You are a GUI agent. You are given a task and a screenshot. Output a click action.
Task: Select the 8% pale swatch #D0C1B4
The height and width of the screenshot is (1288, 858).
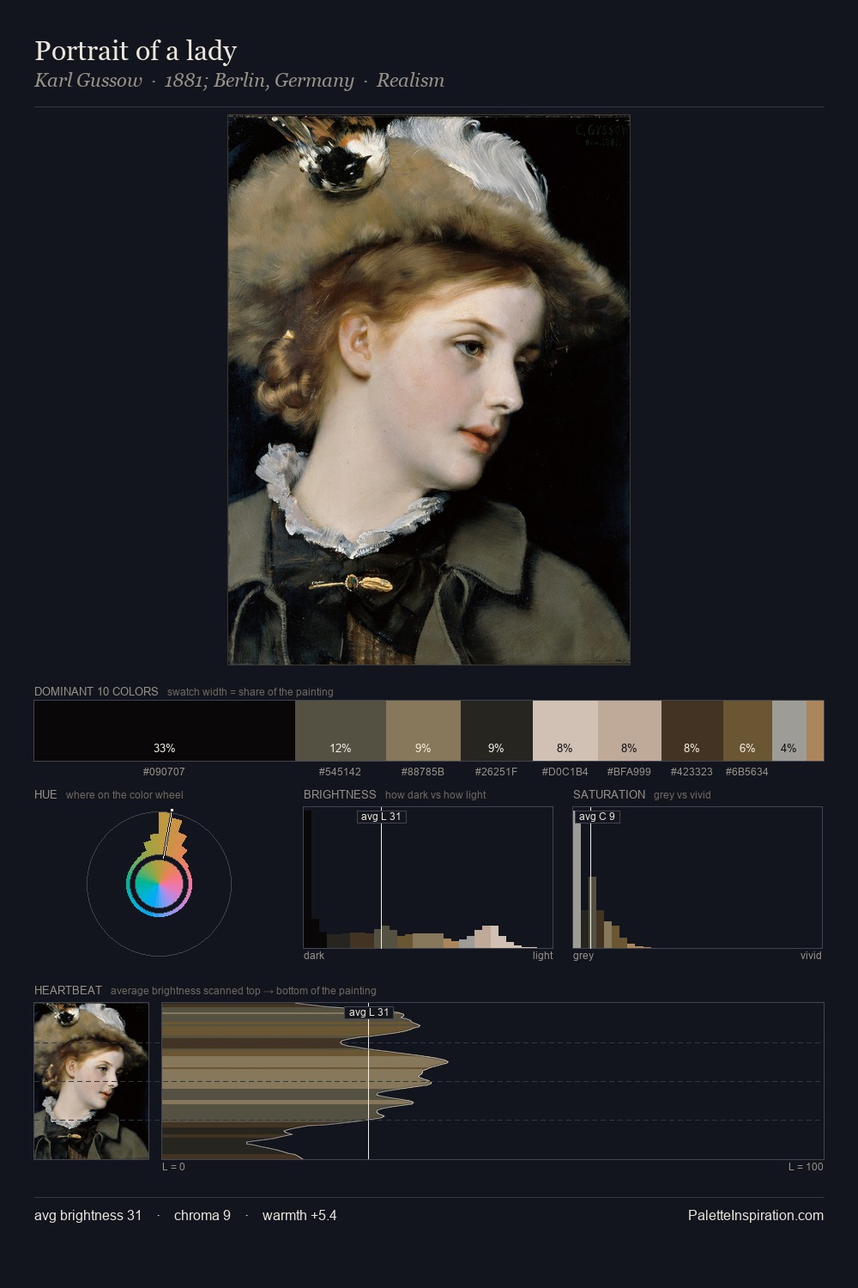pos(565,731)
